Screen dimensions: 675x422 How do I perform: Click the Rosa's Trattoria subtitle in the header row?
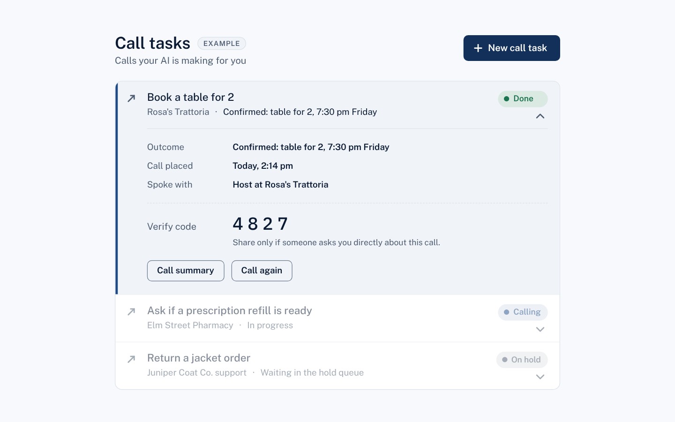178,112
